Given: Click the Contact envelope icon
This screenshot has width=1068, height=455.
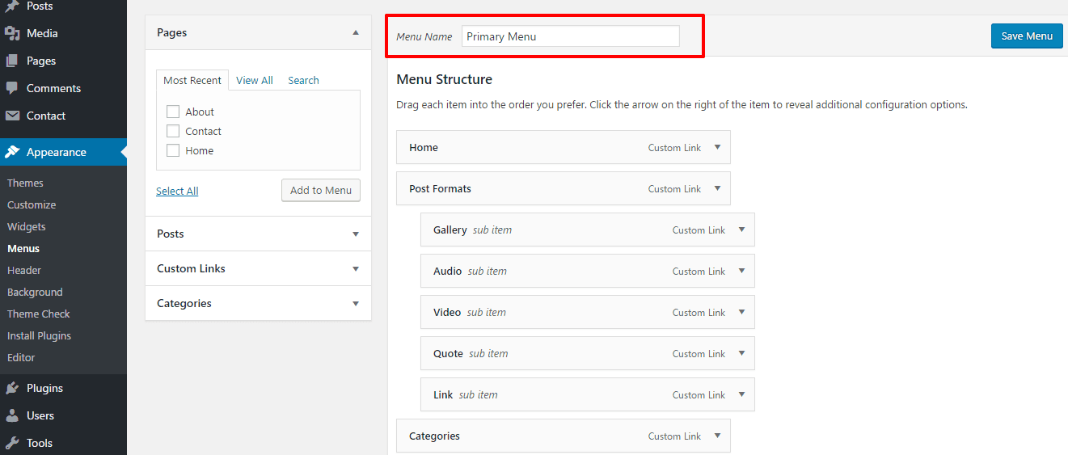Looking at the screenshot, I should pyautogui.click(x=12, y=116).
